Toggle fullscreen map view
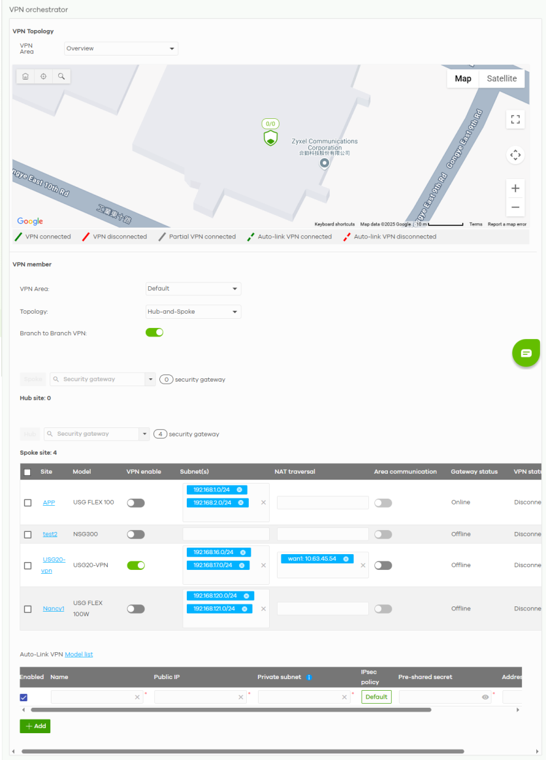The width and height of the screenshot is (546, 760). tap(515, 119)
